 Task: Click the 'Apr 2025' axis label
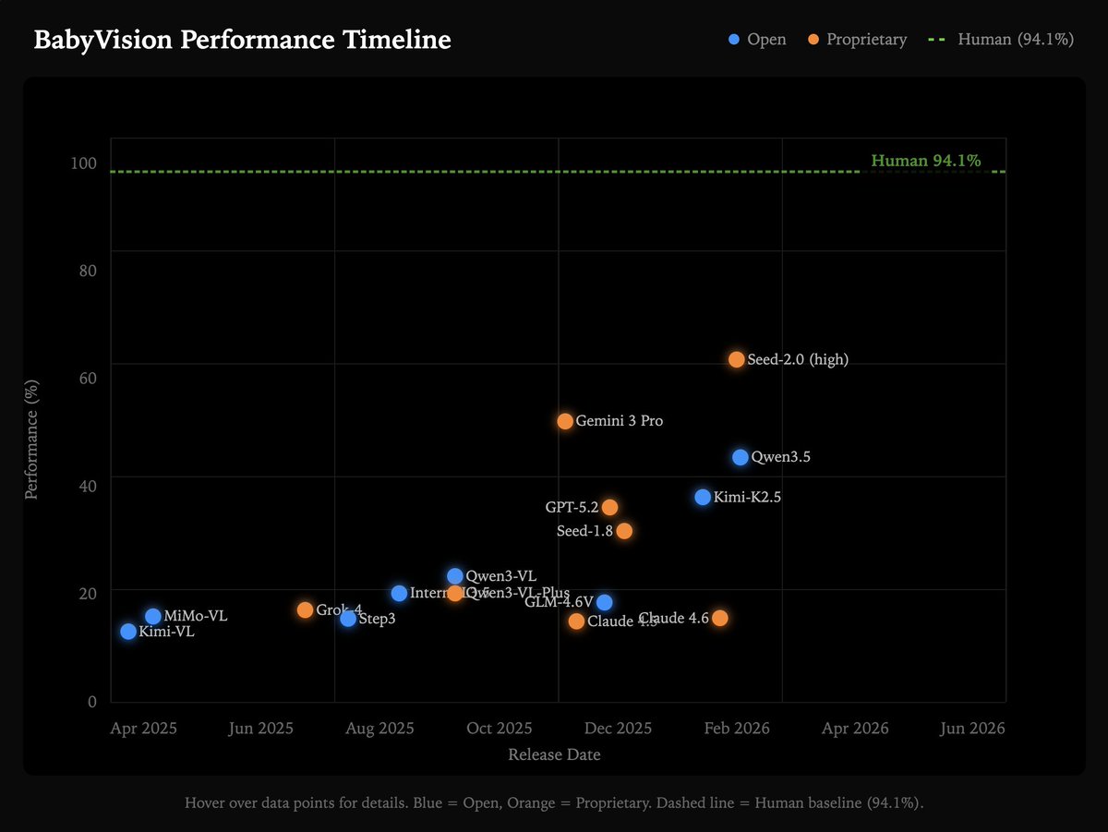click(143, 729)
